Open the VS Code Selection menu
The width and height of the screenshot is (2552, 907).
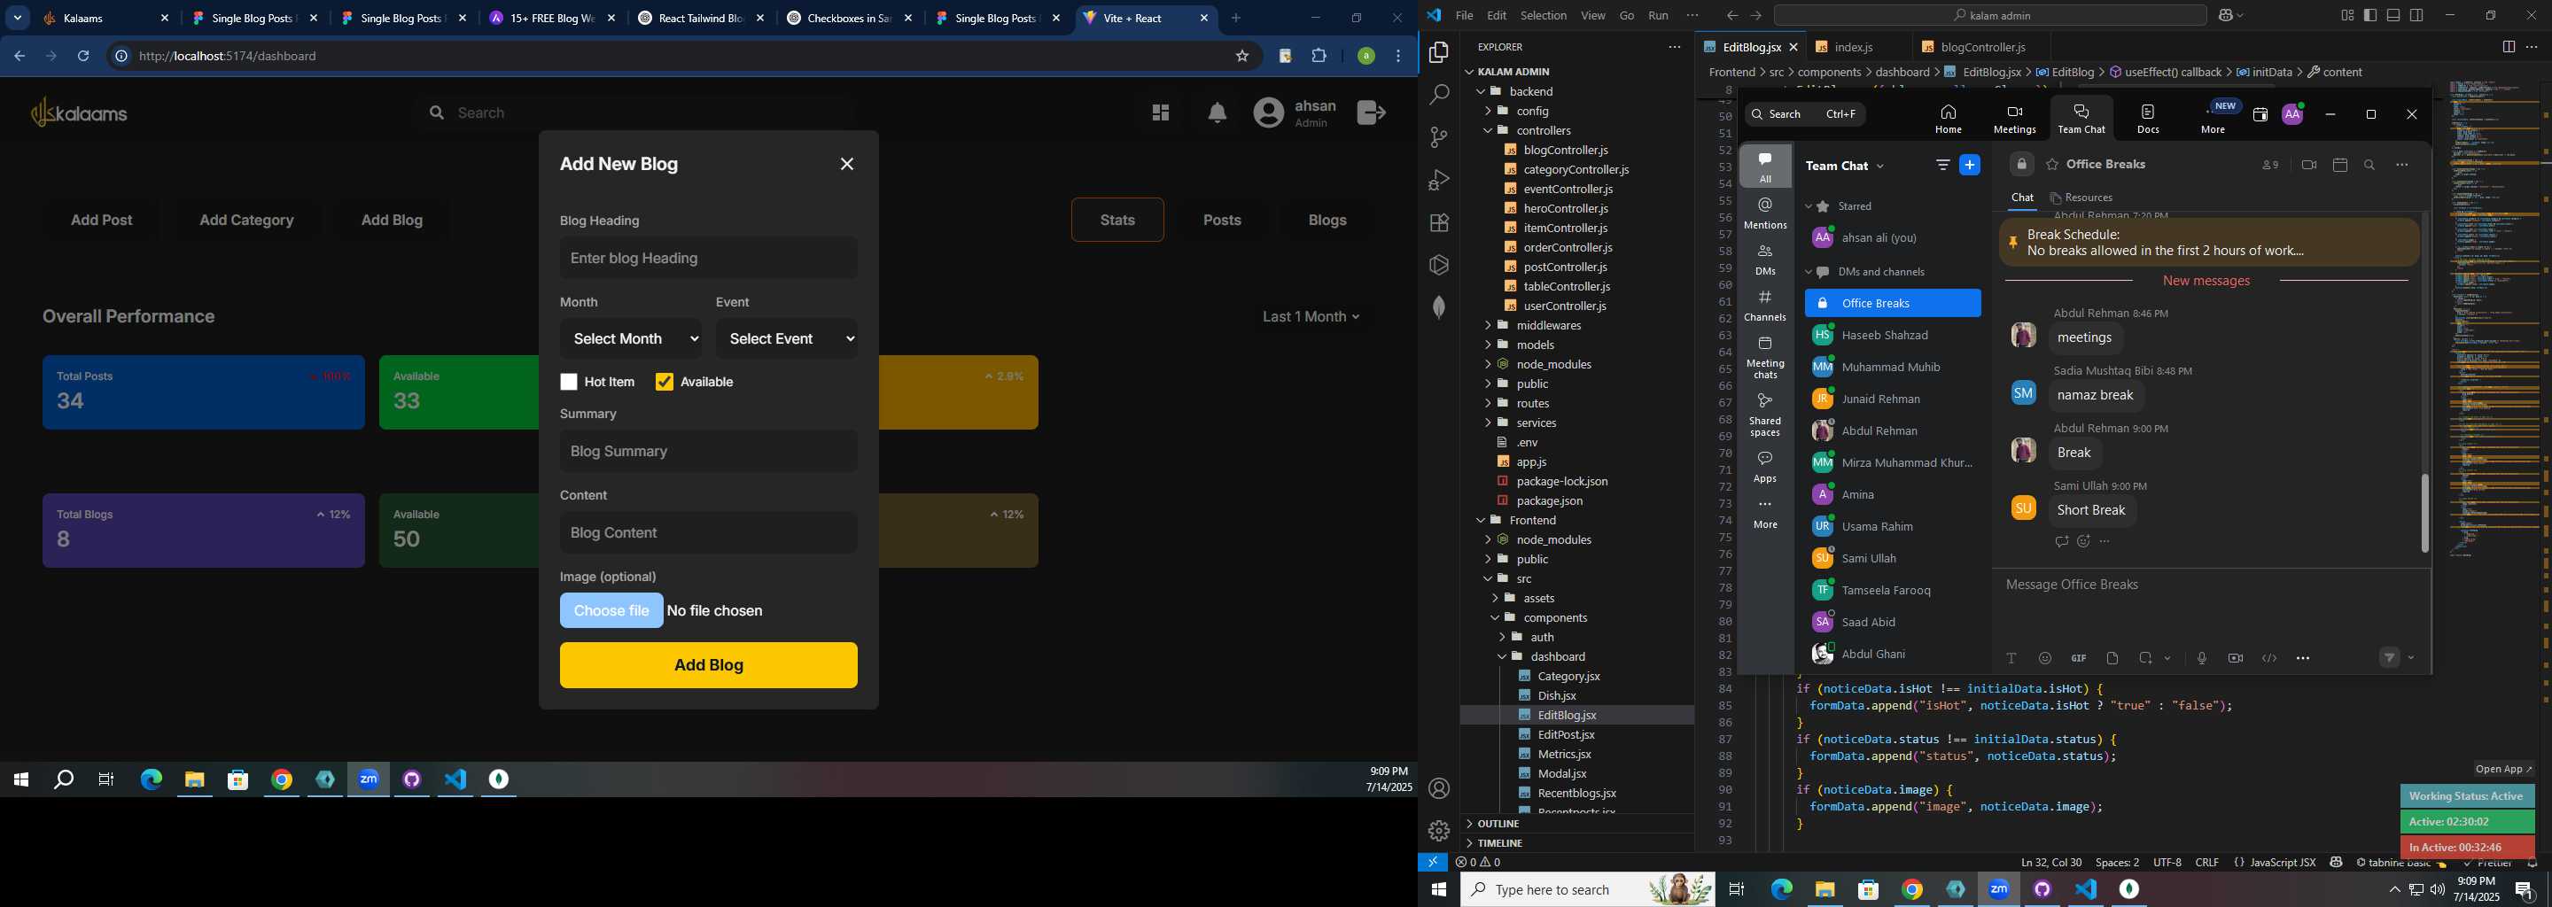click(x=1543, y=16)
